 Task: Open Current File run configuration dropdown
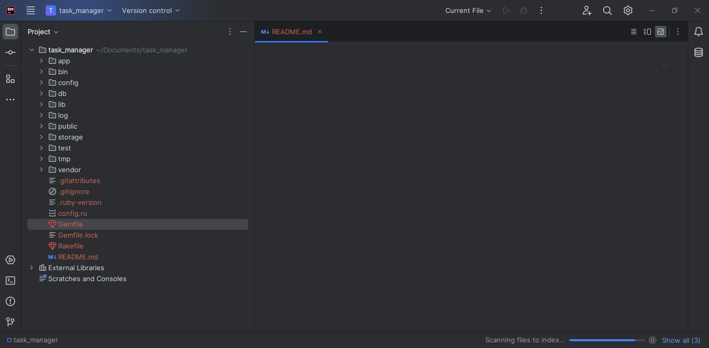[x=468, y=10]
